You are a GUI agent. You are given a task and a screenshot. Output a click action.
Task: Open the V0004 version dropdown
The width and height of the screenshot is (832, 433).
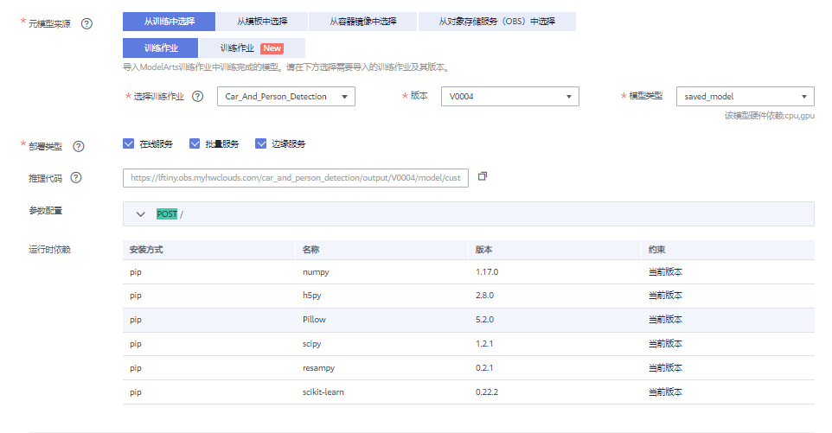pyautogui.click(x=509, y=97)
